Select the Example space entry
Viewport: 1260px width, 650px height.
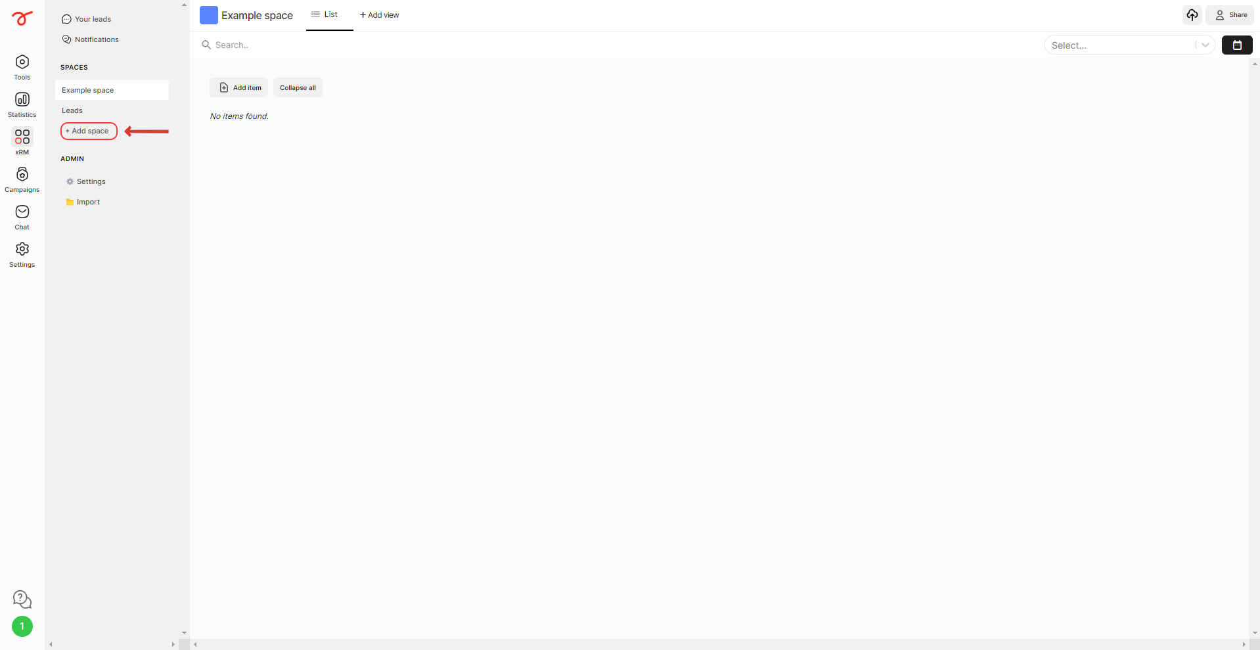[x=112, y=90]
